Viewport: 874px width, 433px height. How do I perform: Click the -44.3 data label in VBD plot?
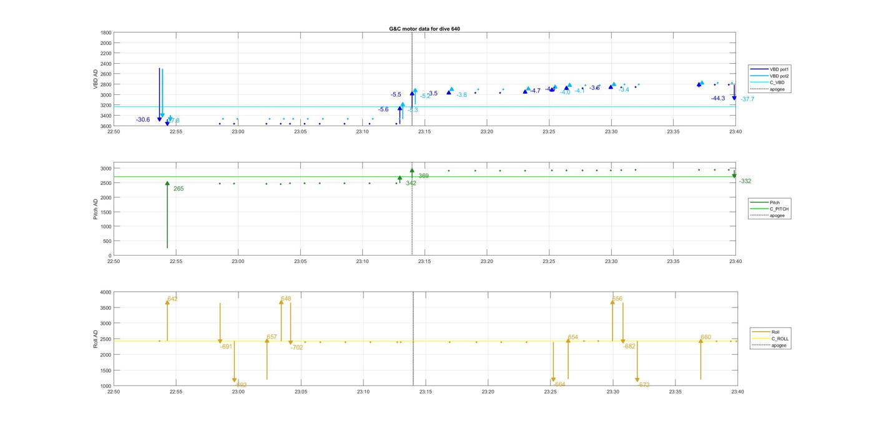(718, 99)
